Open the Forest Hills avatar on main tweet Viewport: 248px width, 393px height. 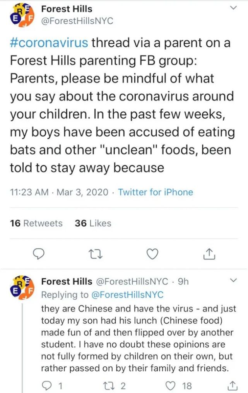pyautogui.click(x=22, y=15)
